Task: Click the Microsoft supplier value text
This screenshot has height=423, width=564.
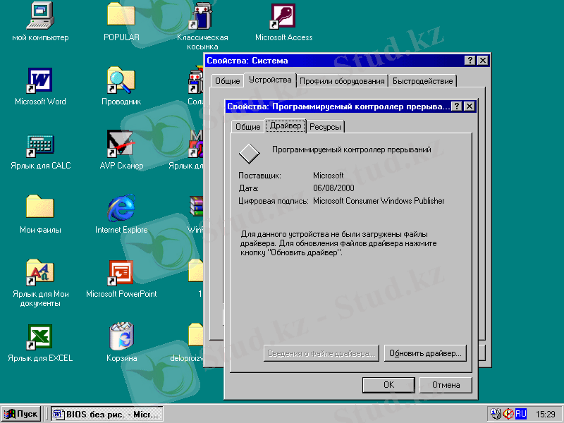Action: pos(328,176)
